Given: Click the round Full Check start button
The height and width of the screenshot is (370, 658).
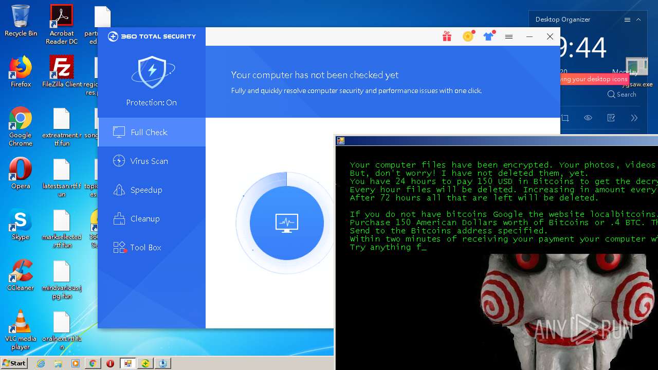Looking at the screenshot, I should pos(287,223).
